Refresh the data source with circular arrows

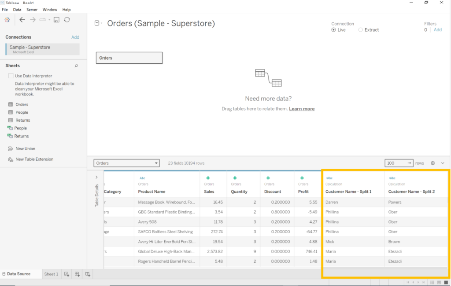point(67,20)
